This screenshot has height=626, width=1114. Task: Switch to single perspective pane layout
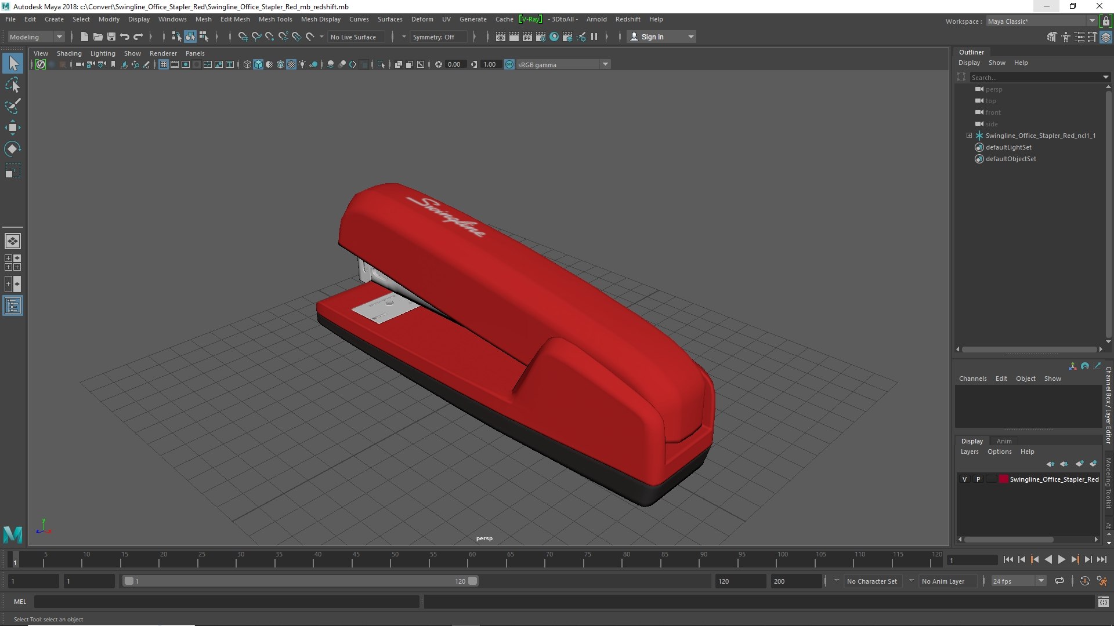point(13,241)
